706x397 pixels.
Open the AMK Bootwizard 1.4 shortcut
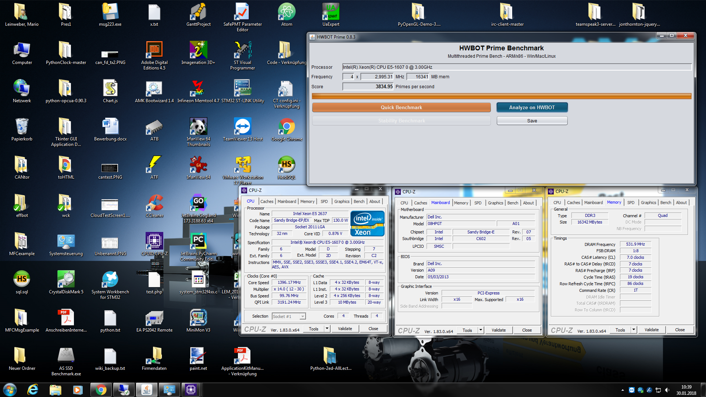(x=154, y=91)
